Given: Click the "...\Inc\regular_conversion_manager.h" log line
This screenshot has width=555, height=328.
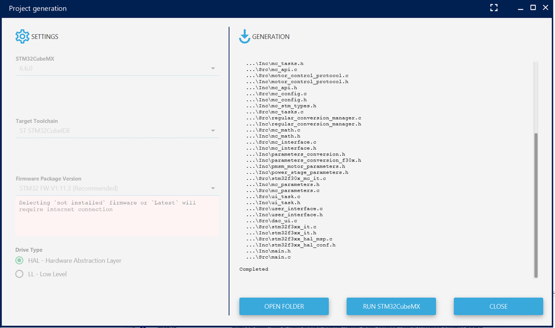Looking at the screenshot, I should point(304,124).
